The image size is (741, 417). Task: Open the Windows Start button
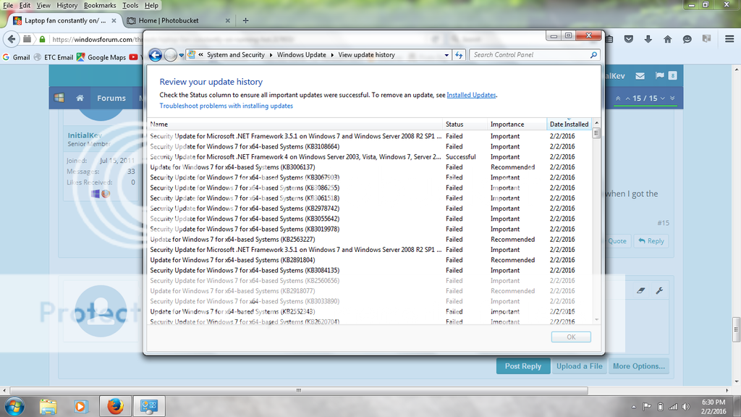tap(14, 407)
